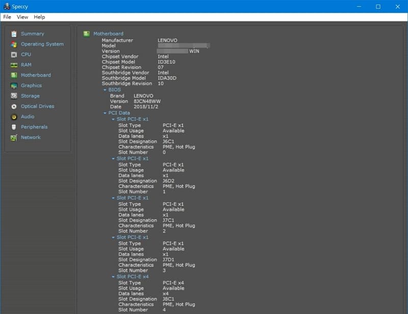Collapse the Slot PCI-E x1 arrow above J7D1
The height and width of the screenshot is (314, 408).
(x=113, y=237)
